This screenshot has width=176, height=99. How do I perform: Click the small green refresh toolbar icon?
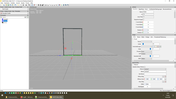[x=62, y=5]
